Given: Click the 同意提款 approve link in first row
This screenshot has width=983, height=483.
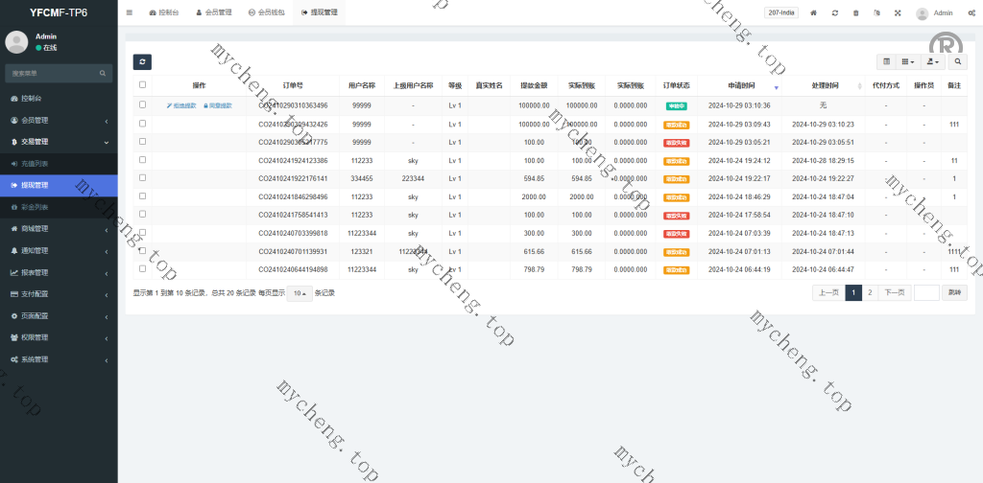Looking at the screenshot, I should click(x=217, y=105).
